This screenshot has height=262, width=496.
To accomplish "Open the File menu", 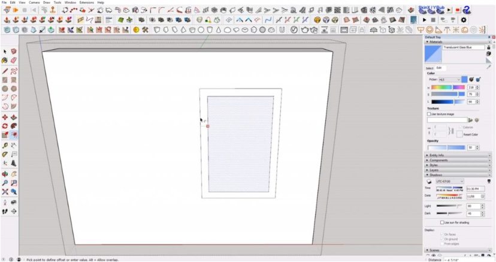I will (4, 2).
